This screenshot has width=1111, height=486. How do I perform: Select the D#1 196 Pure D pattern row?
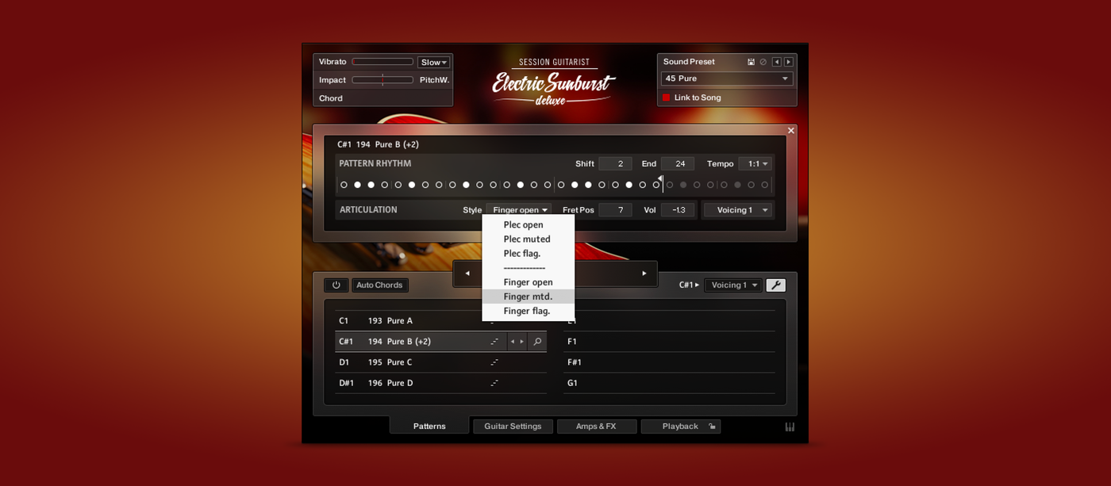tap(440, 383)
